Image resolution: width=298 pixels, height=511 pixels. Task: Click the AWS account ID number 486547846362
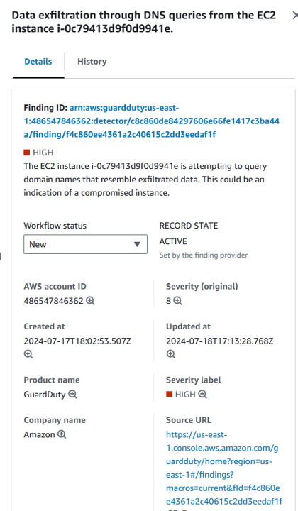54,300
